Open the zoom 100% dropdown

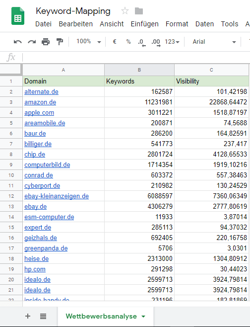coord(88,42)
